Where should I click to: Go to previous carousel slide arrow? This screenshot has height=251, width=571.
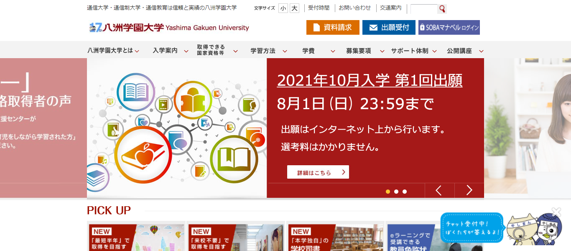pos(439,190)
